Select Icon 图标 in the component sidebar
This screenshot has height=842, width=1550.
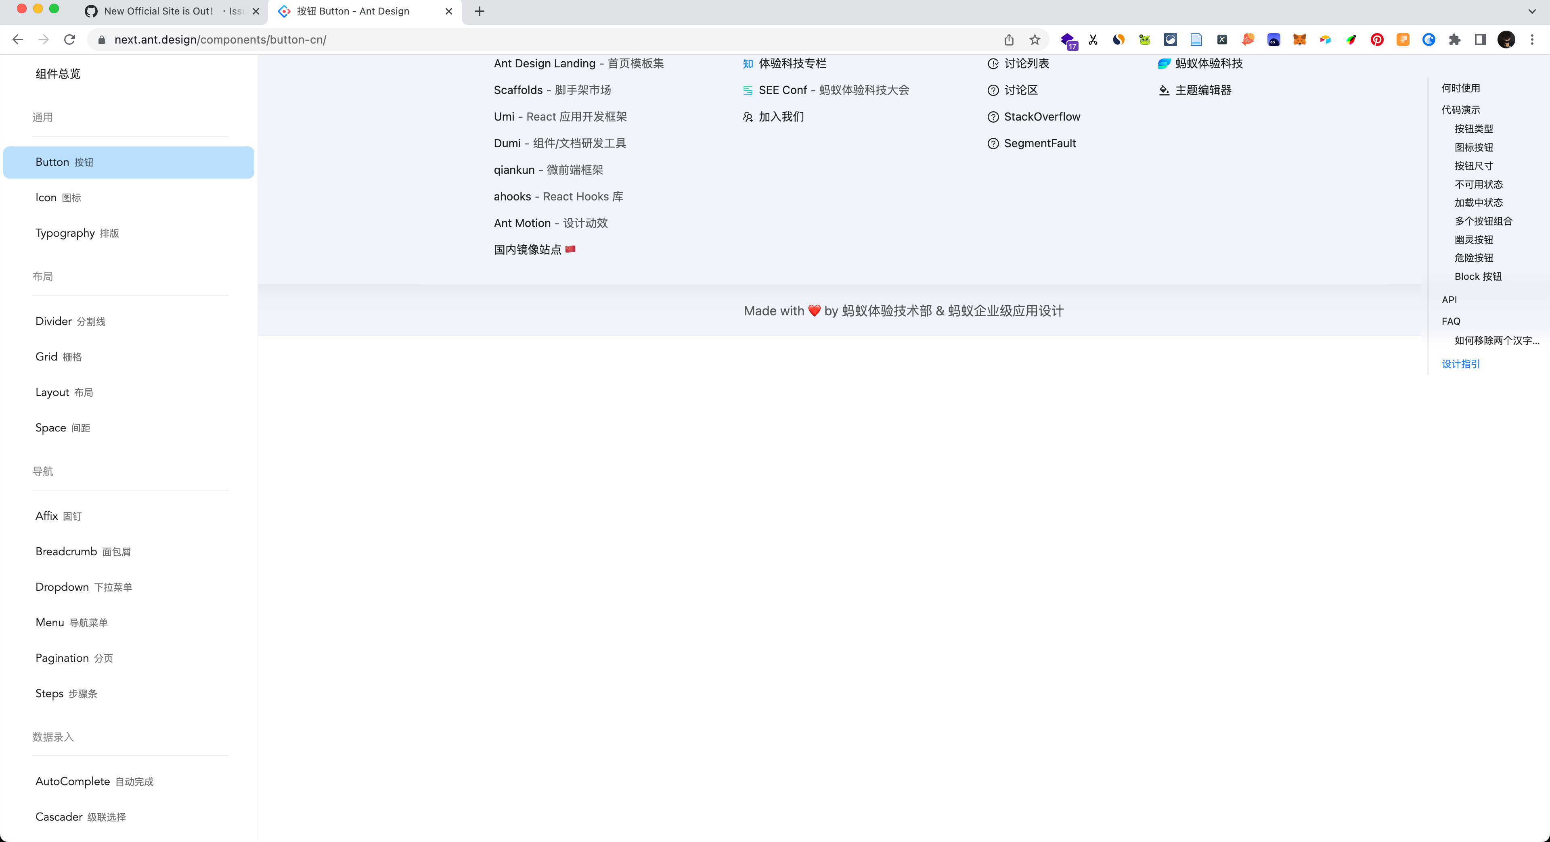click(x=59, y=197)
